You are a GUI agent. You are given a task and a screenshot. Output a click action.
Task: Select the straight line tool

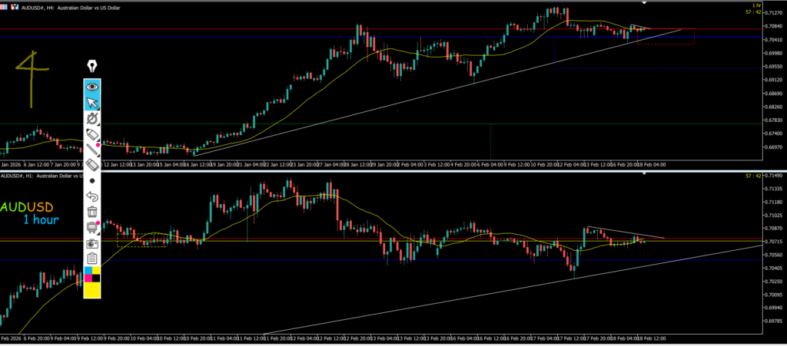point(92,150)
